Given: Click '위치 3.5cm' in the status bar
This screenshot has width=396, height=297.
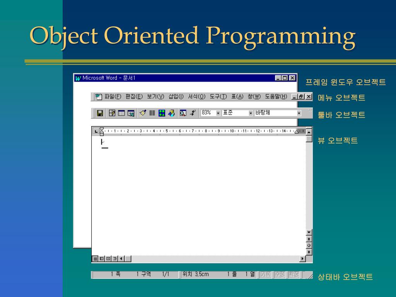Looking at the screenshot, I should point(196,274).
